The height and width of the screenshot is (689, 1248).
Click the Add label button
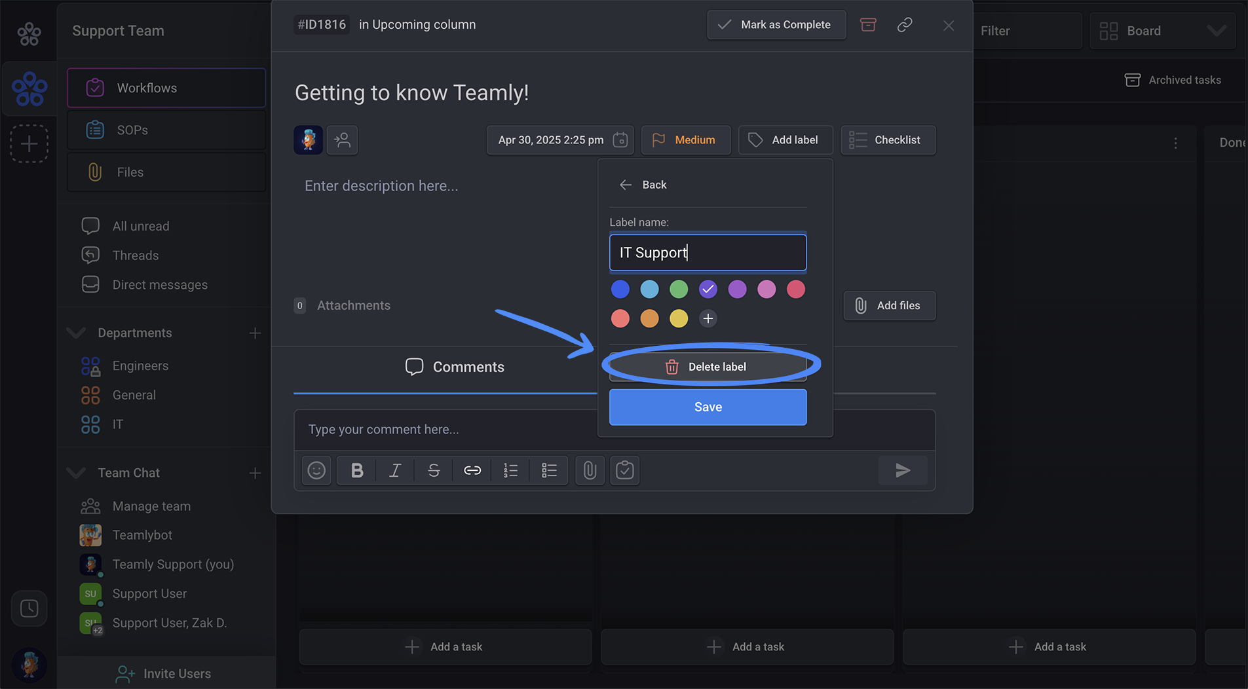(785, 140)
